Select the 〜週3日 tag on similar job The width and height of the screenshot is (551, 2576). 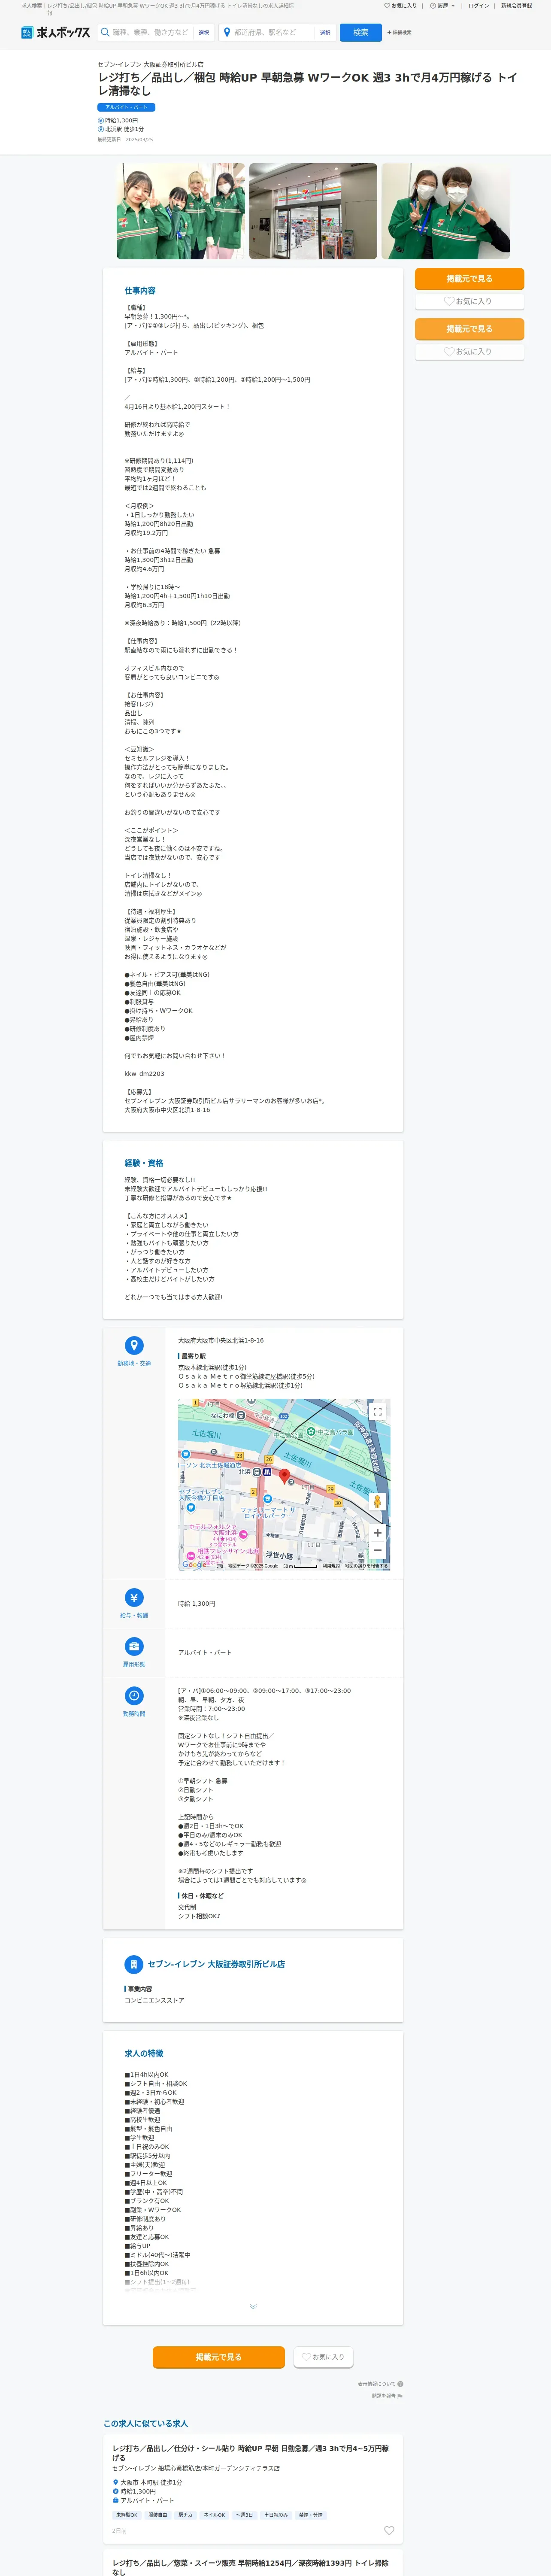tap(245, 2515)
